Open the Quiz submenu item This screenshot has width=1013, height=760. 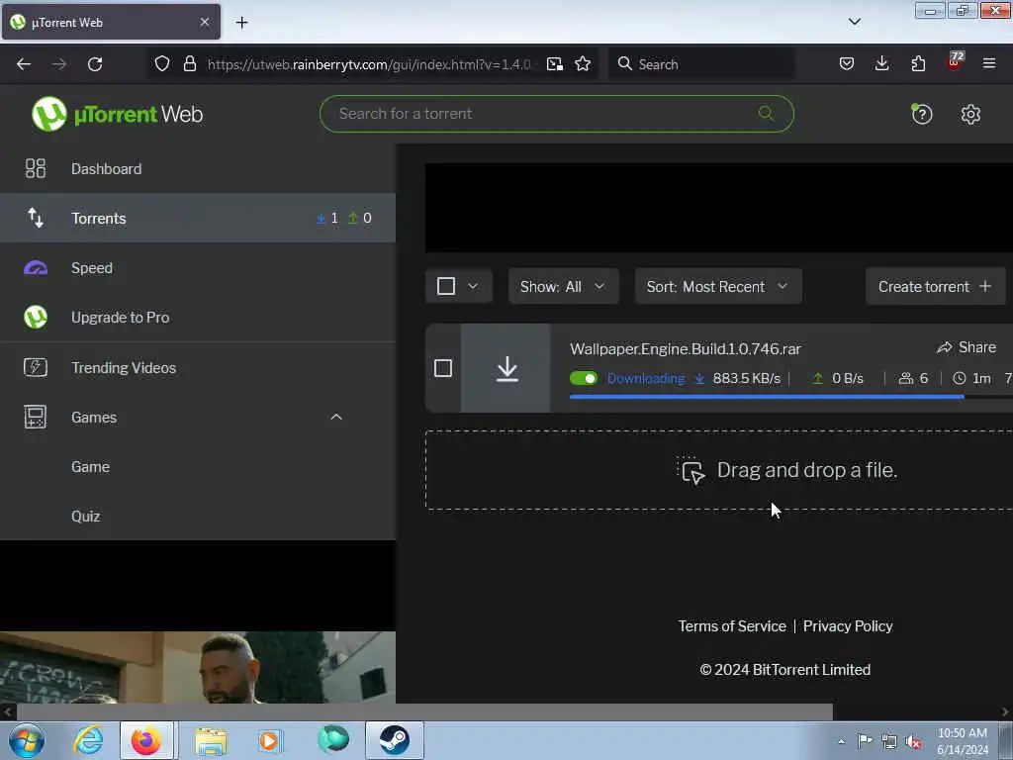tap(198, 517)
